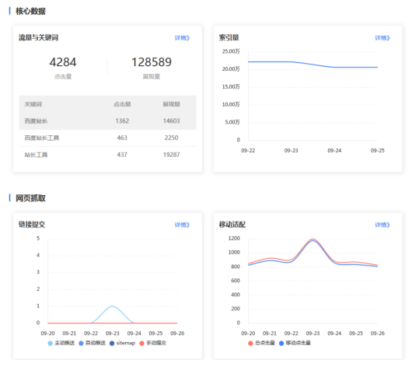Click the 网页抓取 section heading

(x=30, y=198)
